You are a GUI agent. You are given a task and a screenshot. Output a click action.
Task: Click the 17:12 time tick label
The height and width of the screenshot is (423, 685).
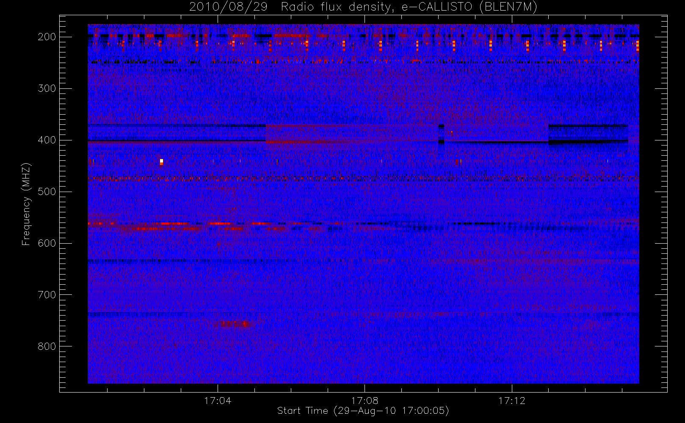pyautogui.click(x=512, y=401)
